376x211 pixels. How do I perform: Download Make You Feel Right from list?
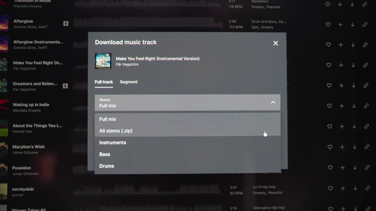coord(353,65)
